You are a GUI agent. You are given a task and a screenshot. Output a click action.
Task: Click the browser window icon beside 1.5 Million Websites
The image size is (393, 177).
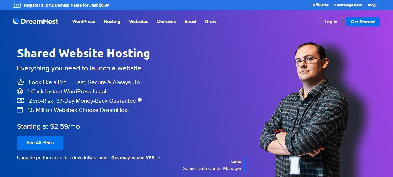coord(20,110)
